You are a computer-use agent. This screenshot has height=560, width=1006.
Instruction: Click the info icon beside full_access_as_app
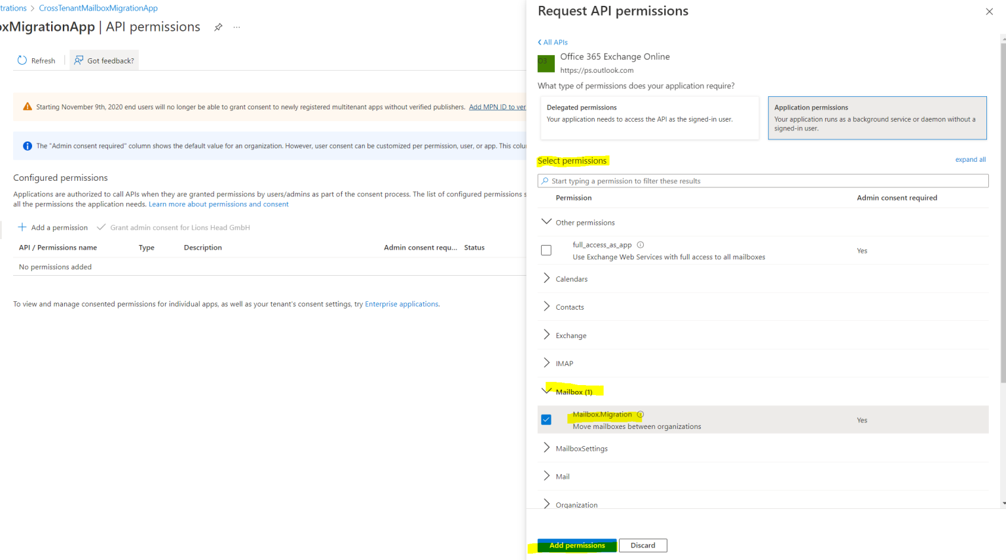point(640,244)
